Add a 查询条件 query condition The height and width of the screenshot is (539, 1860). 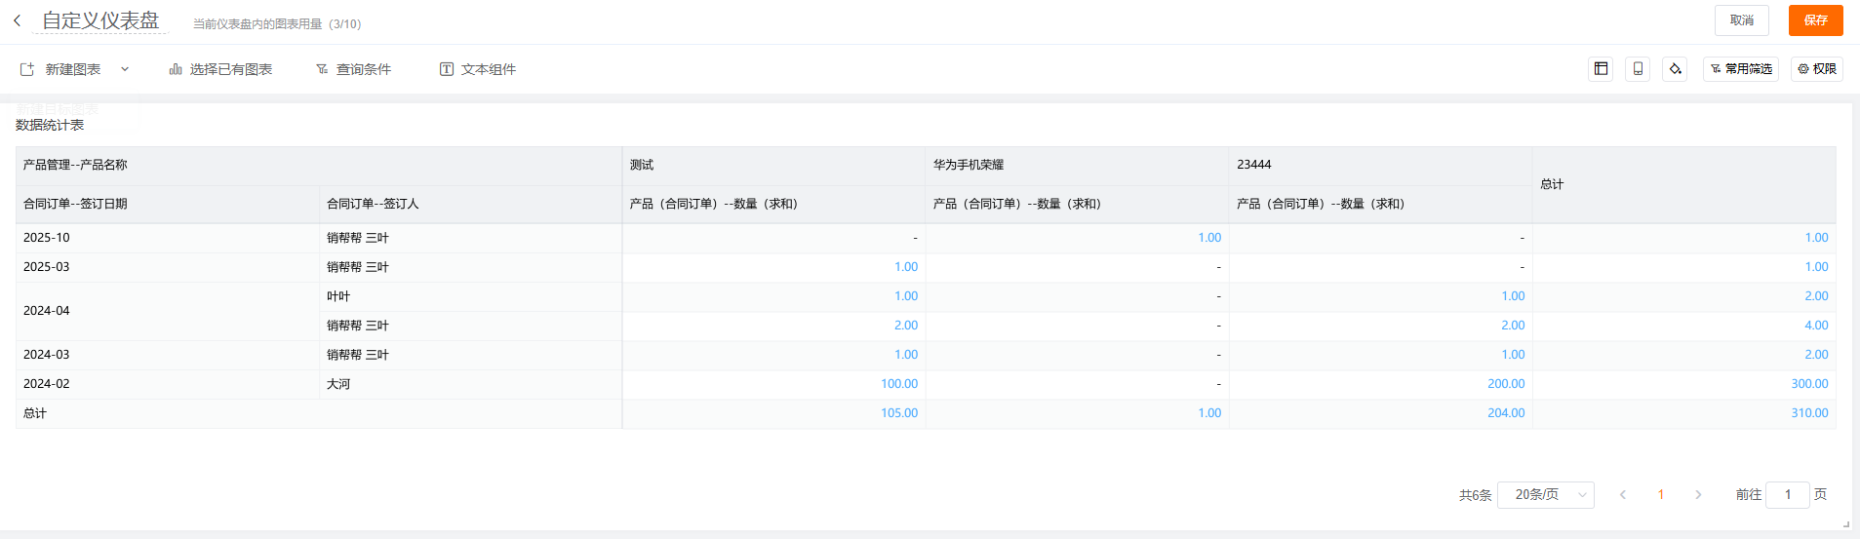353,69
